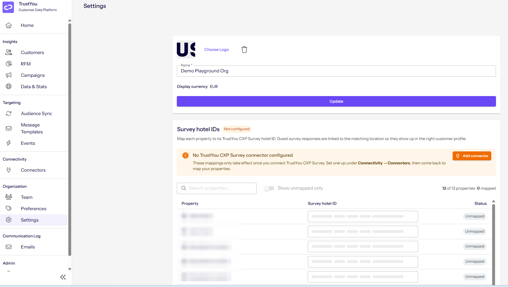Open the Campaigns page
This screenshot has height=287, width=508.
(33, 75)
